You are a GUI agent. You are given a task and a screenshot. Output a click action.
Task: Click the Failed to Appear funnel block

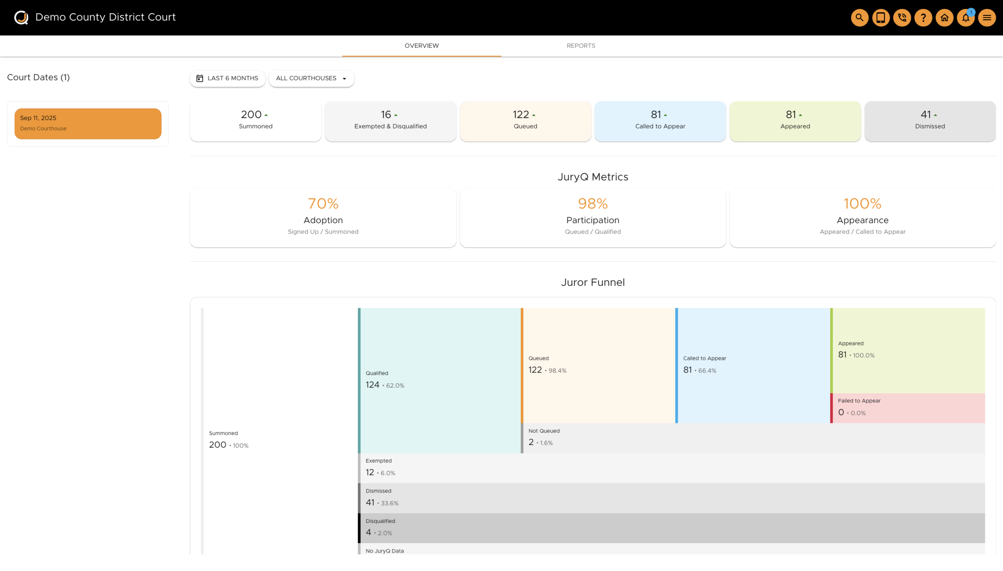907,408
